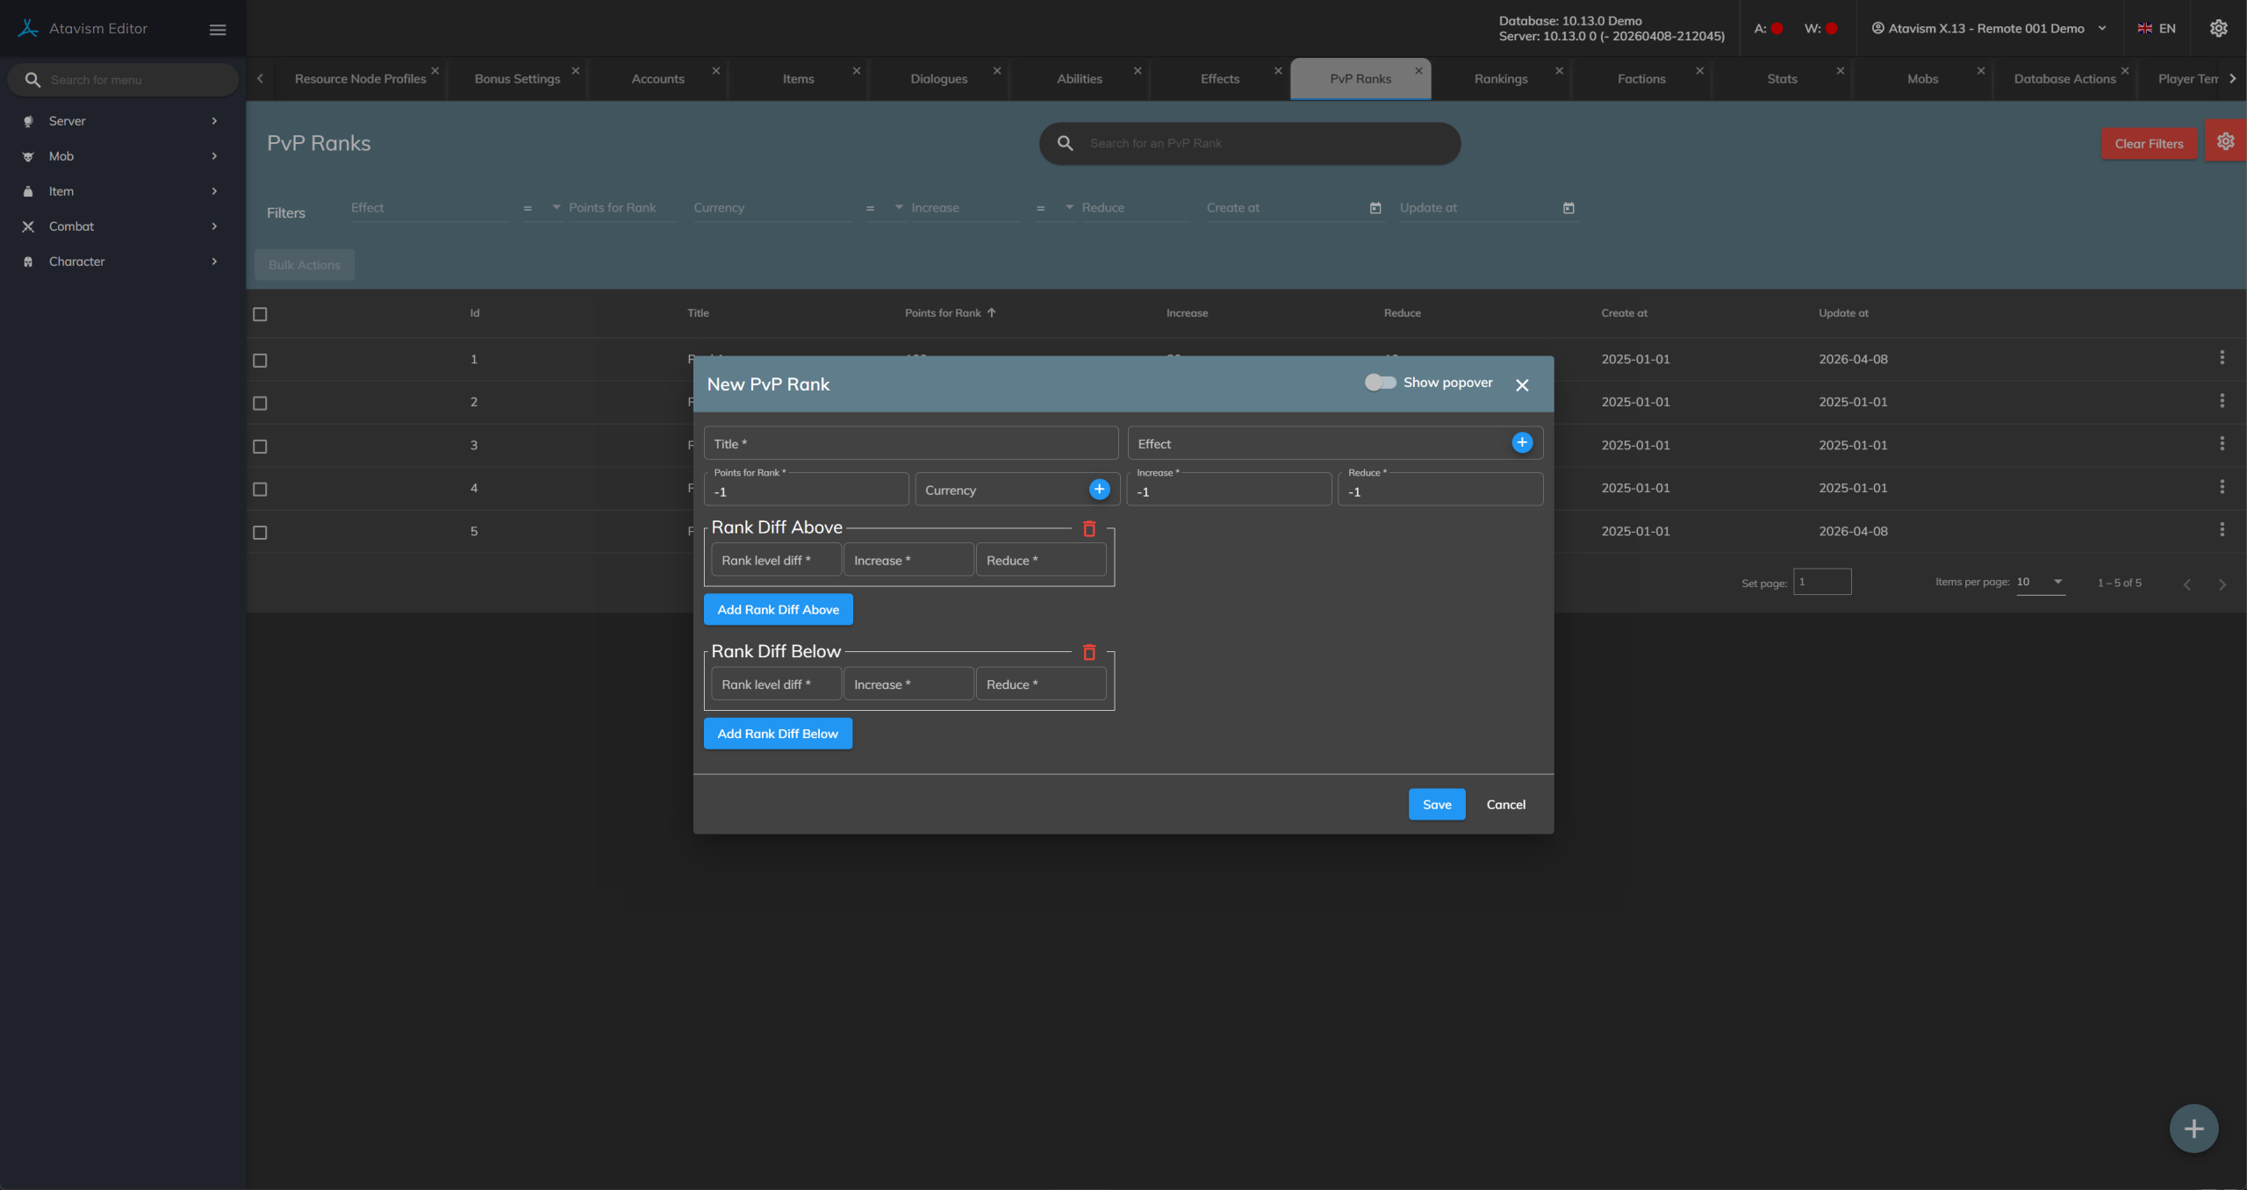This screenshot has height=1190, width=2247.
Task: Open the Atavism X.13 Remote profile dropdown
Action: click(x=1988, y=29)
